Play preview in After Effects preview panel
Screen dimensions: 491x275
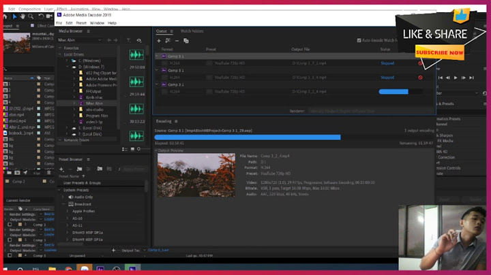(456, 78)
